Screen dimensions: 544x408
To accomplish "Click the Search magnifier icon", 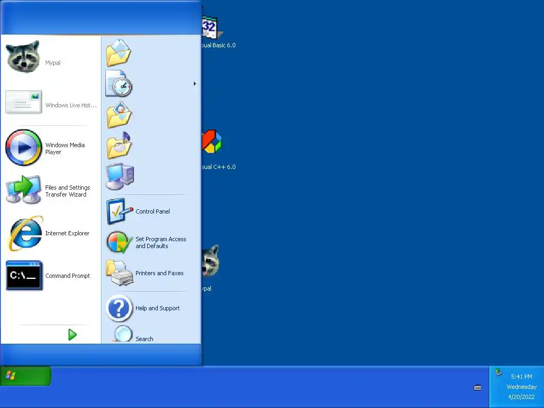I will (x=122, y=334).
